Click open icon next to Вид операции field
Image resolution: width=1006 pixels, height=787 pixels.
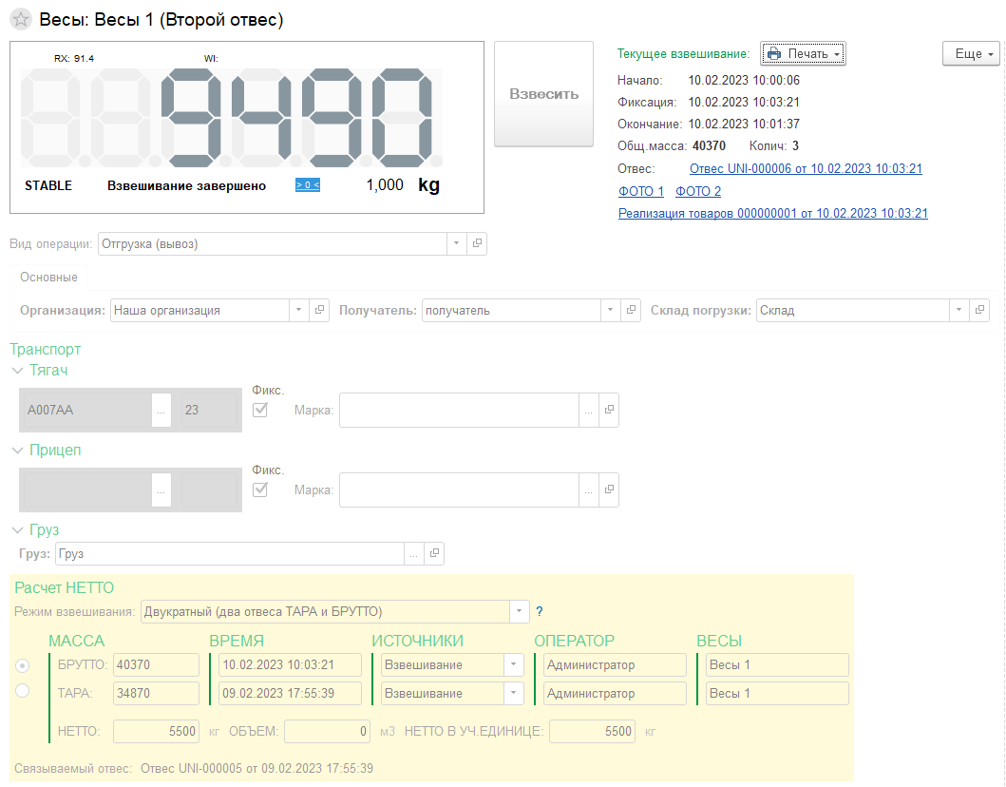477,244
